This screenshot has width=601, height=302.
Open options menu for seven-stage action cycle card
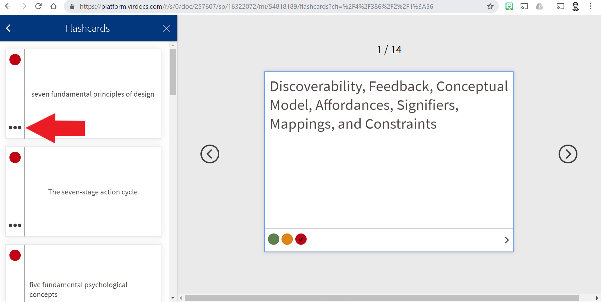pyautogui.click(x=15, y=225)
